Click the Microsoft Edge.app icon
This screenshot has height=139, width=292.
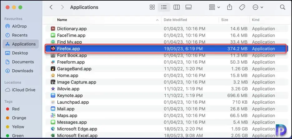[53, 129]
